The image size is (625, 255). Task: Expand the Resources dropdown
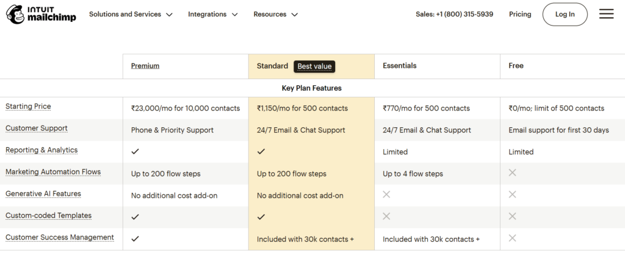point(276,14)
